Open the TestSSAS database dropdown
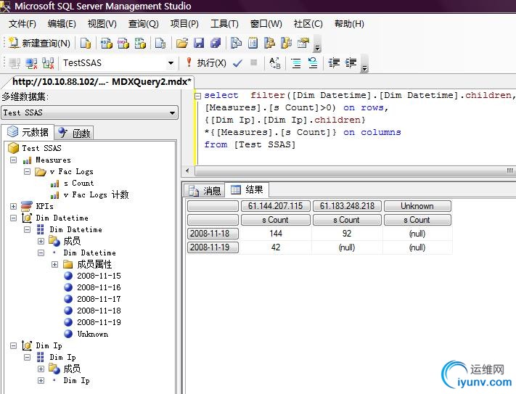This screenshot has height=394, width=516. 171,63
